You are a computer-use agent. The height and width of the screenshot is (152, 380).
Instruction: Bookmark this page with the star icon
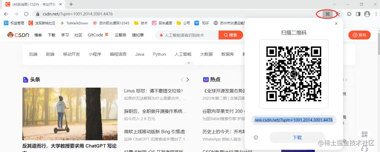(337, 14)
